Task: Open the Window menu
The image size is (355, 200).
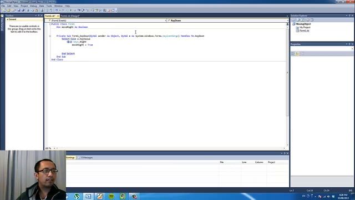Action: coord(58,6)
